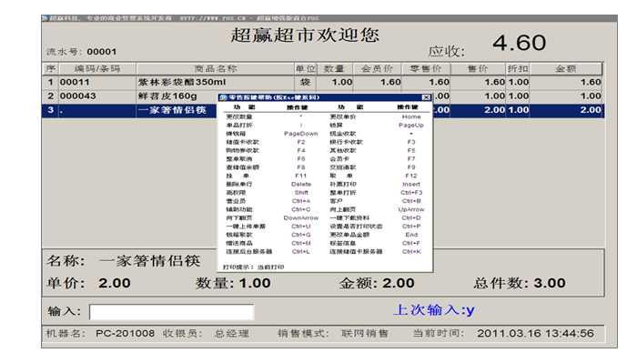Click the icon in the help dialog title bar
The width and height of the screenshot is (637, 363).
(x=223, y=97)
